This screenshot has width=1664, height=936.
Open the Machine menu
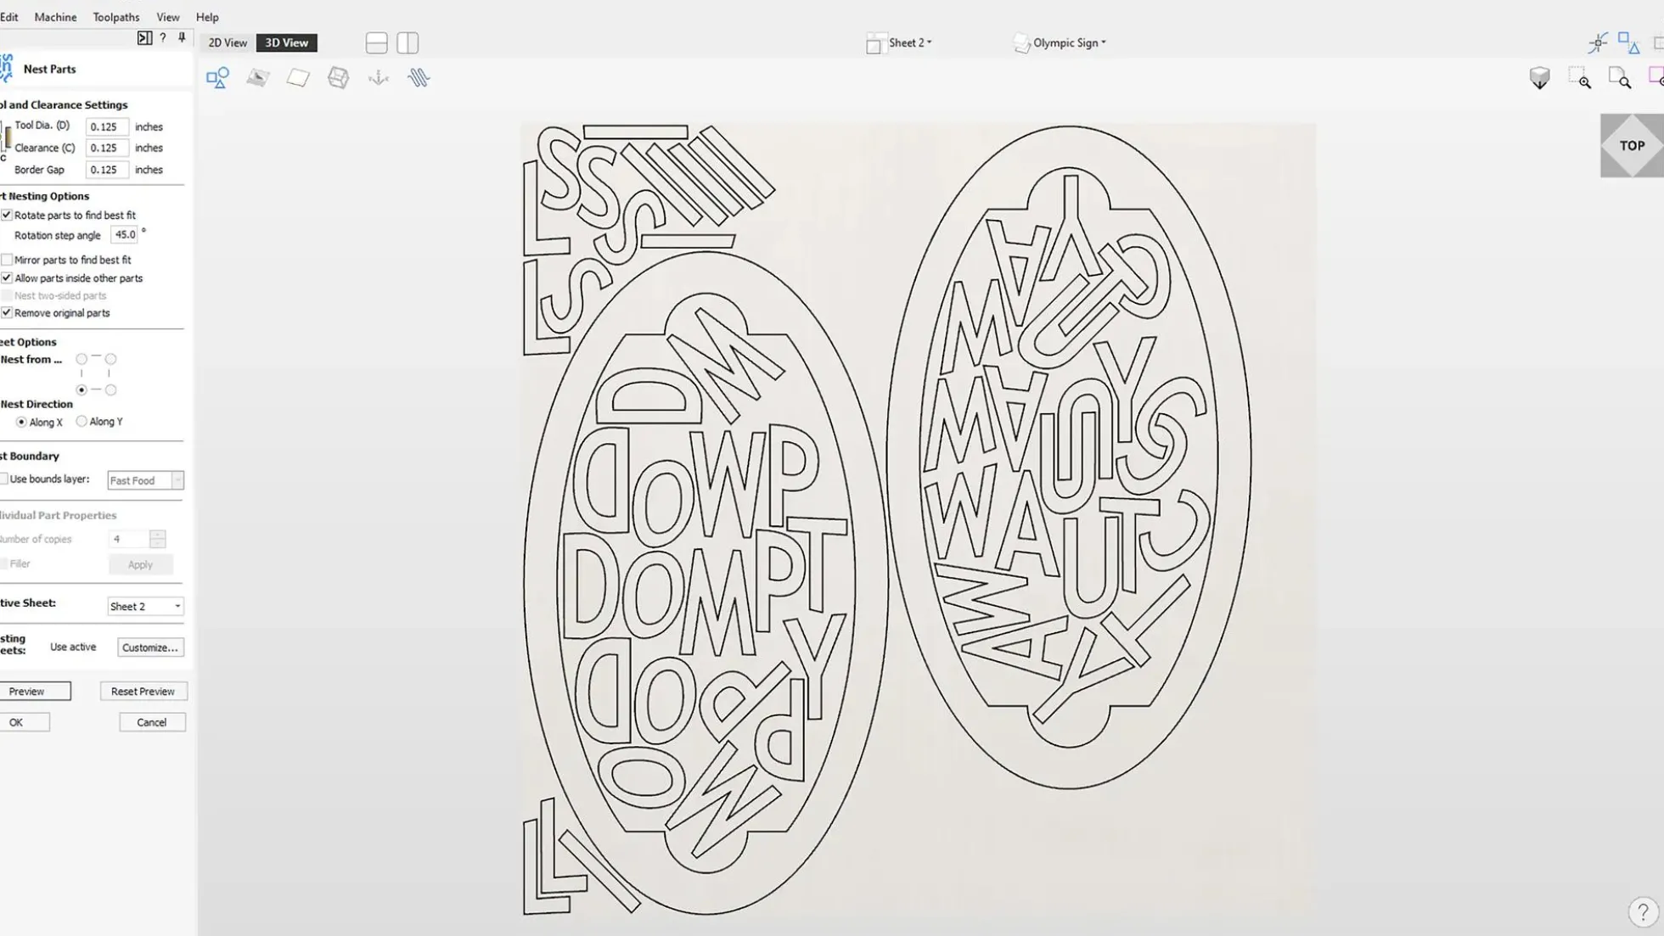pyautogui.click(x=55, y=17)
